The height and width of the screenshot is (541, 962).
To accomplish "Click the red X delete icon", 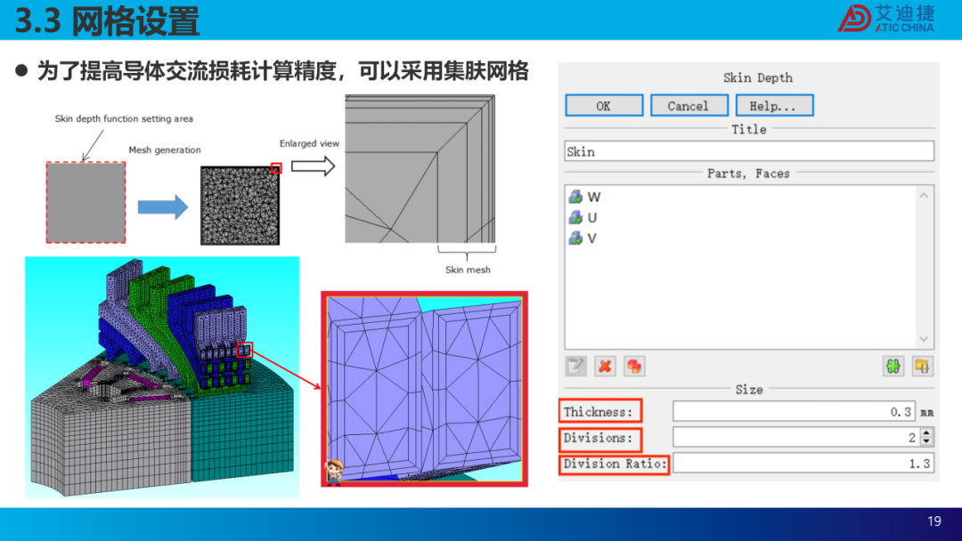I will point(605,367).
